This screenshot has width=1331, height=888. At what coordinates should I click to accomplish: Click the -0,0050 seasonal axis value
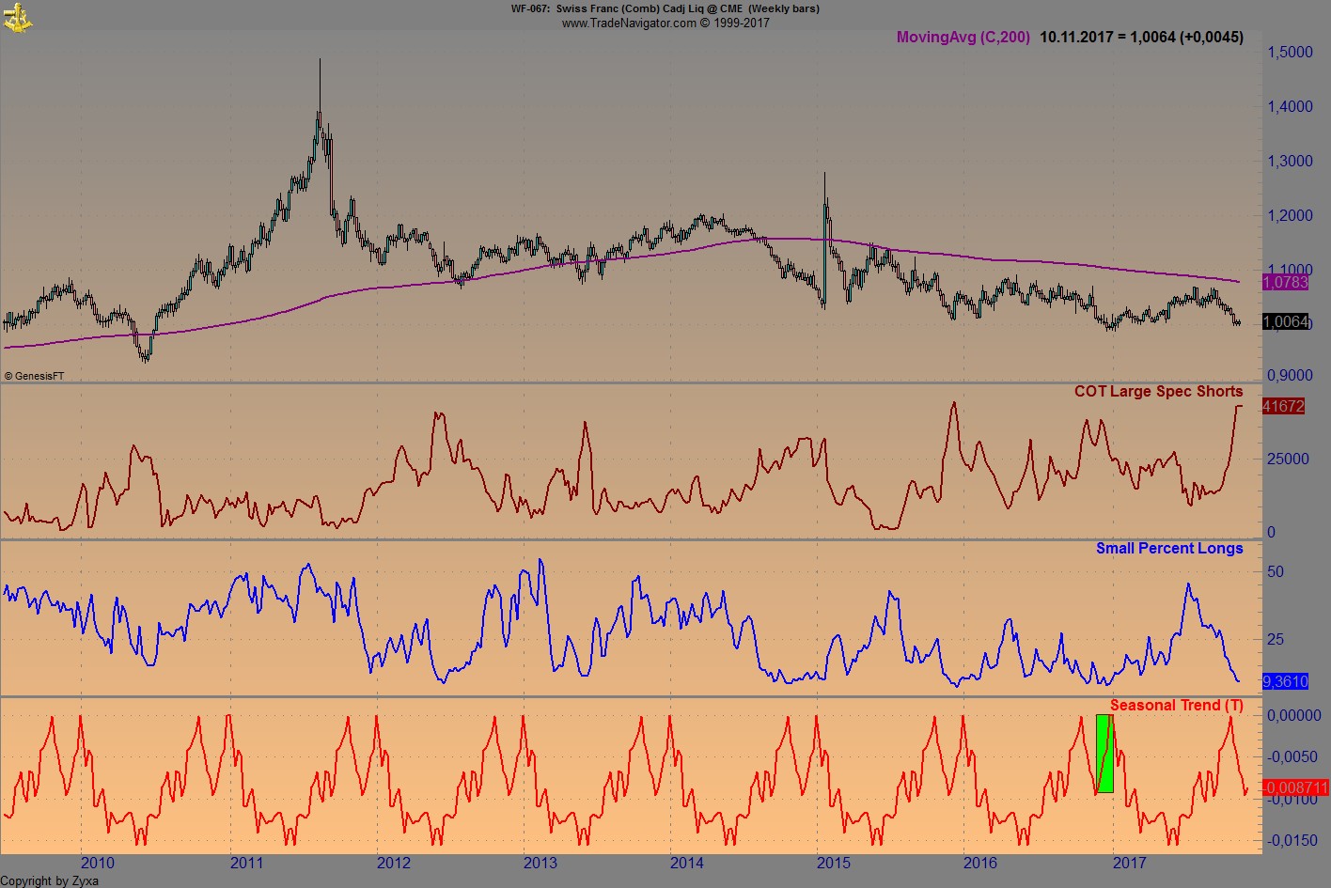pos(1292,757)
